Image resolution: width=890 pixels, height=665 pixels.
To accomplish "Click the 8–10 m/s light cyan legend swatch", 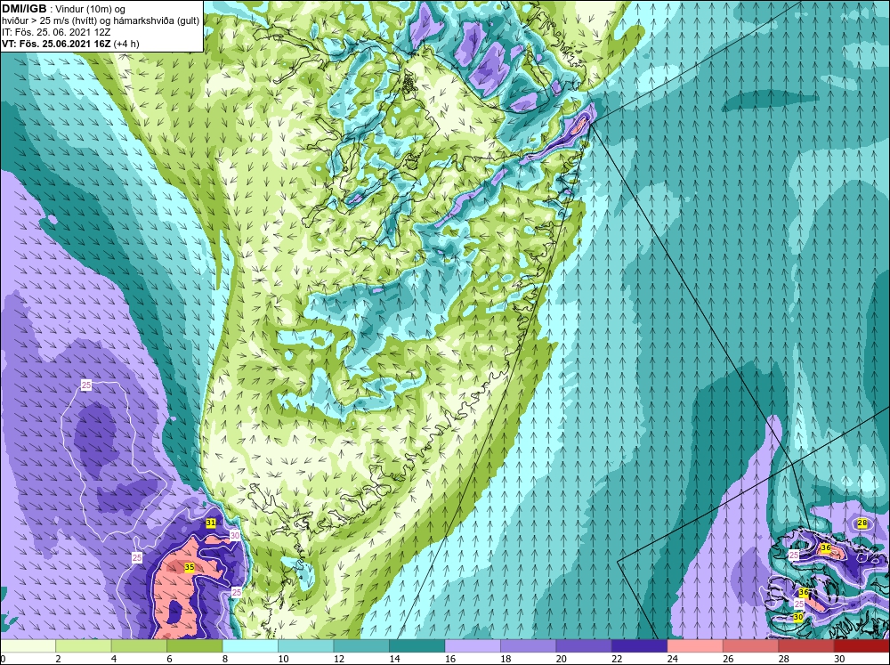I will coord(250,646).
